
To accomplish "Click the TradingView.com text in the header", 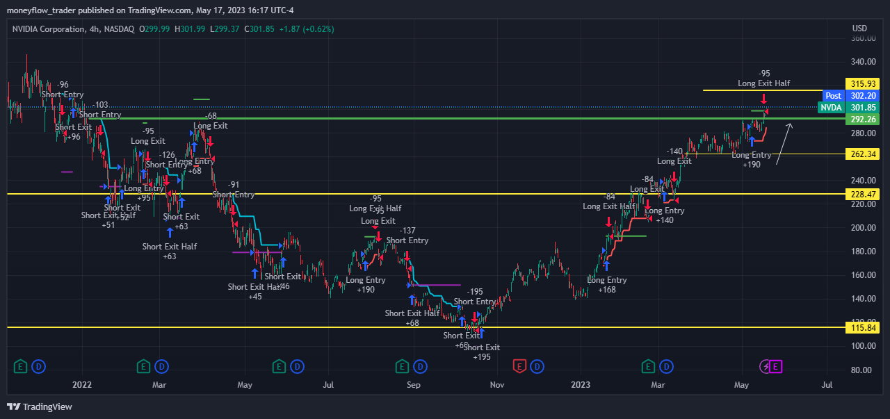I will (x=160, y=10).
